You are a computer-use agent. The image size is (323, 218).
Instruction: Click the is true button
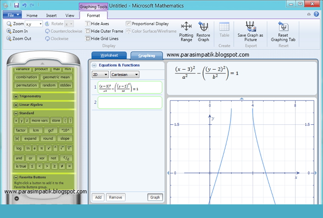coord(21,166)
